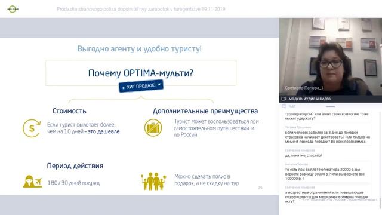Viewport: 382px width, 215px height.
Task: Click the chat panel scrollbar thumb
Action: coord(380,203)
